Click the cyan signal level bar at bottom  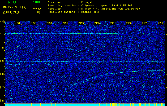click(85, 105)
